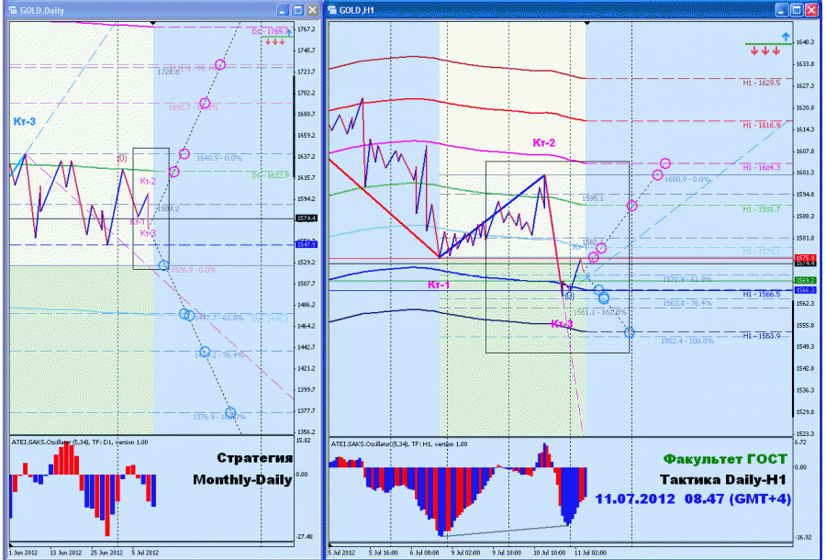This screenshot has height=560, width=826.
Task: Select the blue Кт-3 label in Daily chart
Action: [24, 122]
